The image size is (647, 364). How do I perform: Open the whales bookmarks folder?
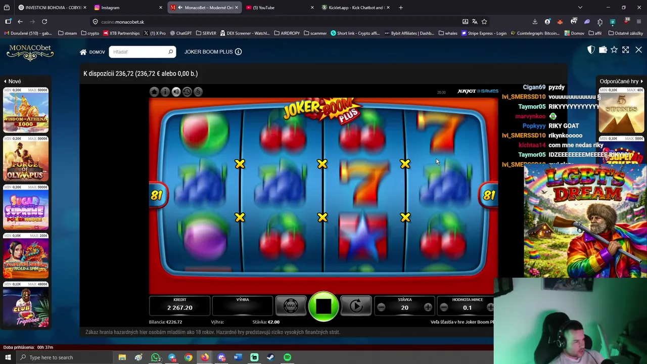(448, 33)
